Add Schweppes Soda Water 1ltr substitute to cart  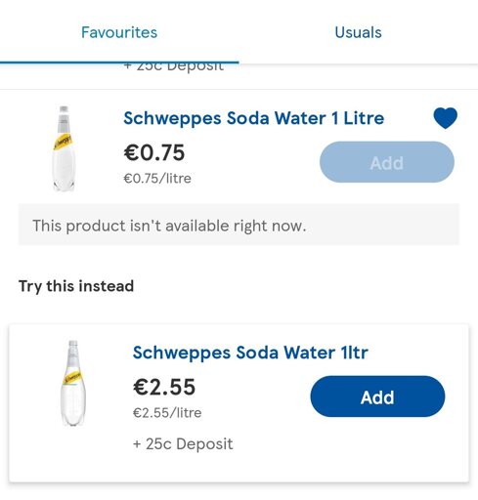377,396
